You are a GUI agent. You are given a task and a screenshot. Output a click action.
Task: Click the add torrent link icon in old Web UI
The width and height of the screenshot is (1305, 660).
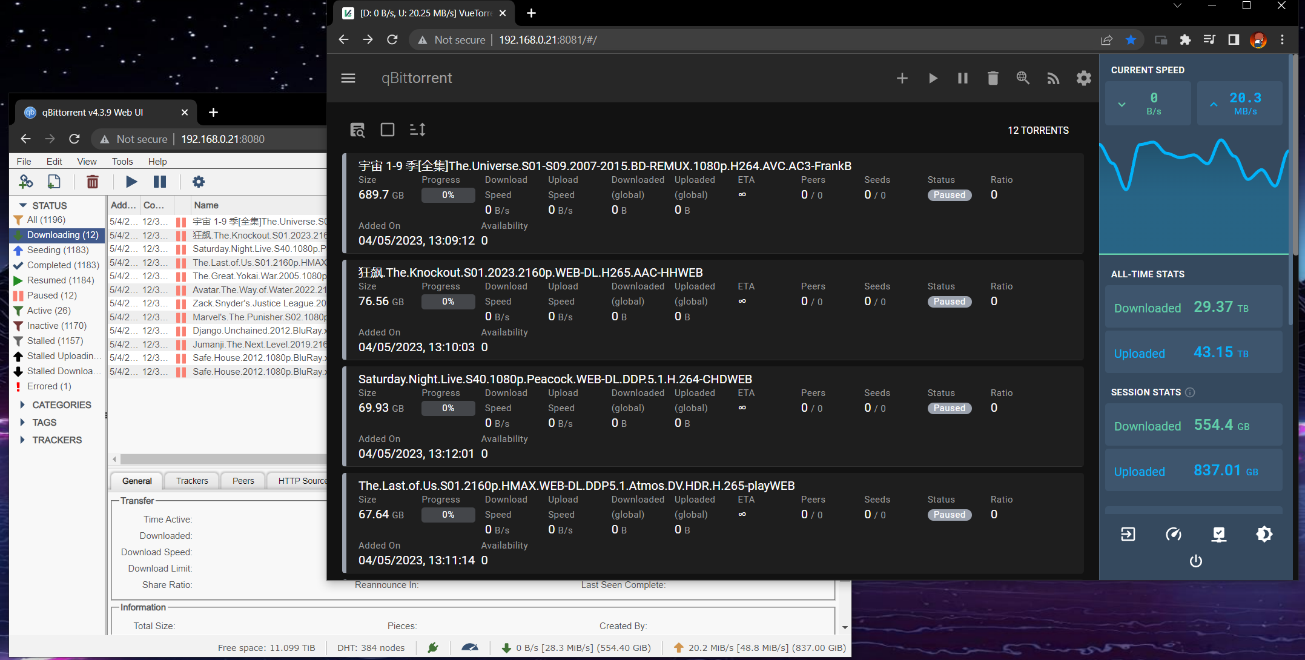click(25, 182)
